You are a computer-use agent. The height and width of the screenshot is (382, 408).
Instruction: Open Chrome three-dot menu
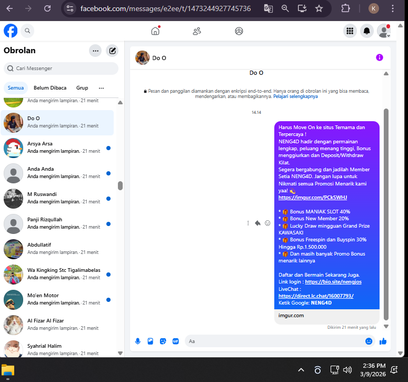coord(393,8)
